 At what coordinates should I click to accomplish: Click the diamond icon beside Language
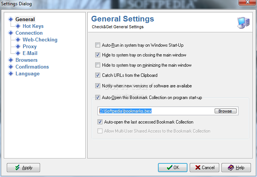[11, 73]
